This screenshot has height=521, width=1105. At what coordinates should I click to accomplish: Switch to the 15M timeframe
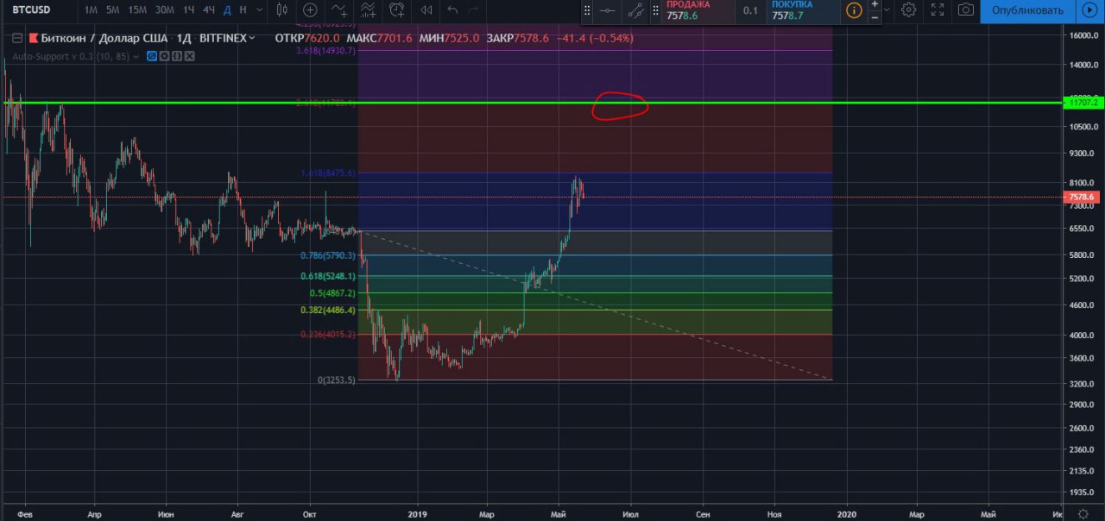pos(137,9)
